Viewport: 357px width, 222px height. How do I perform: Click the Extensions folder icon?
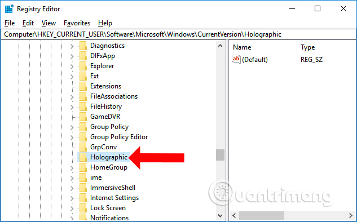coord(83,86)
